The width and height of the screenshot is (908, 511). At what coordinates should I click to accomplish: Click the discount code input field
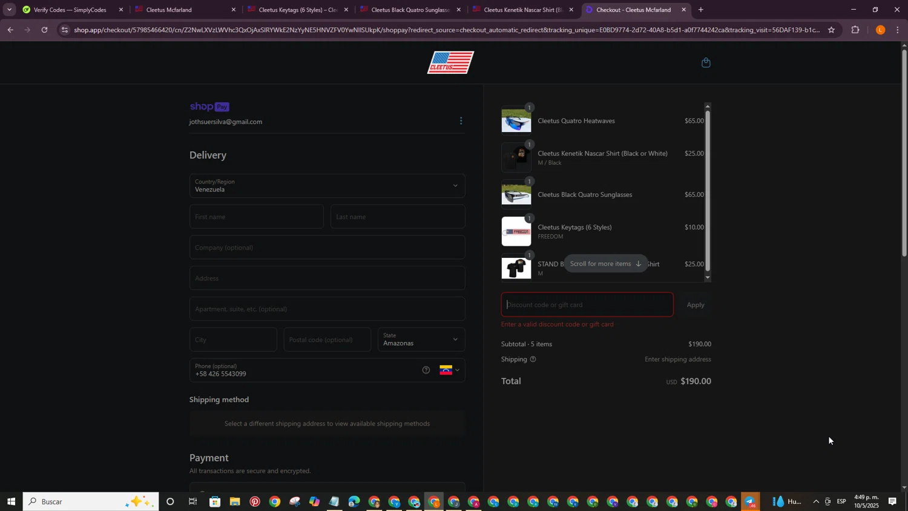tap(587, 305)
